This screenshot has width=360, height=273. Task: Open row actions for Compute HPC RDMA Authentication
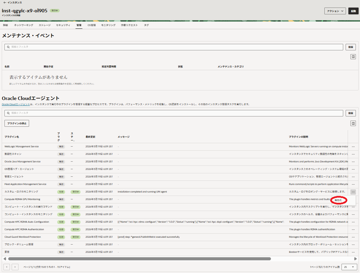pos(353,229)
